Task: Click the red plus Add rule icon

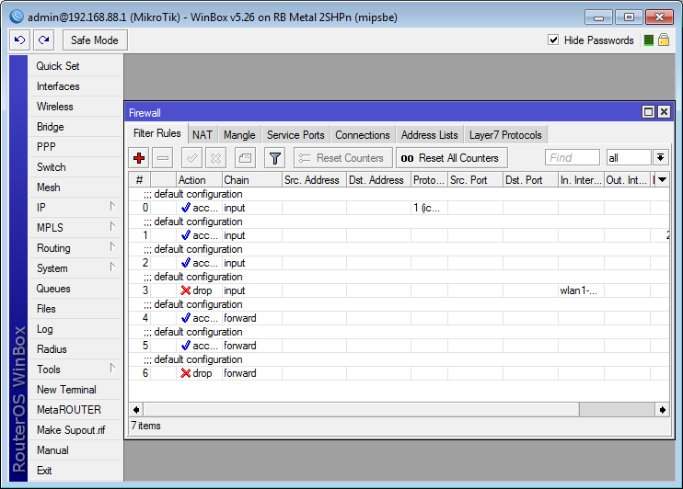Action: pos(139,158)
